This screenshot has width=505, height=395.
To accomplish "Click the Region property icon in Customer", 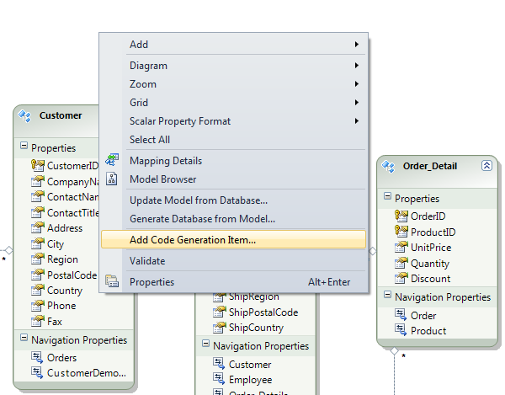I will 38,259.
